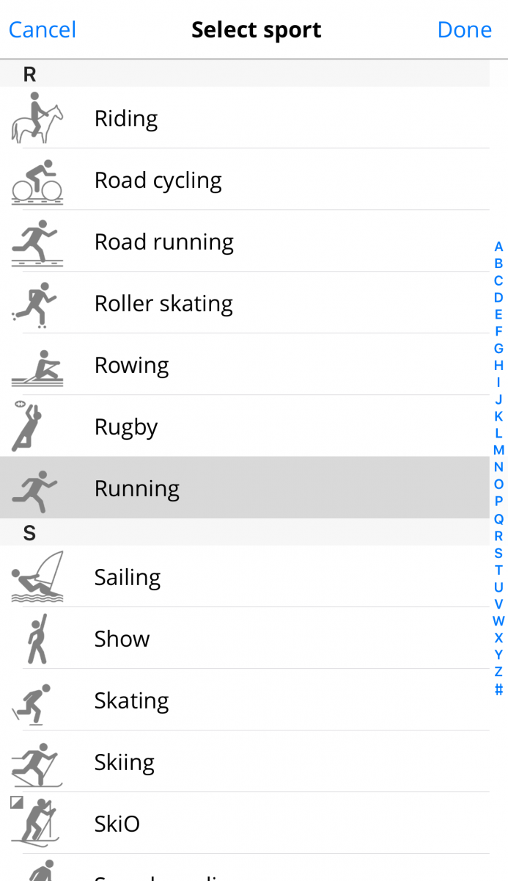This screenshot has width=508, height=881.
Task: Tap the SkiO skier icon
Action: point(34,822)
